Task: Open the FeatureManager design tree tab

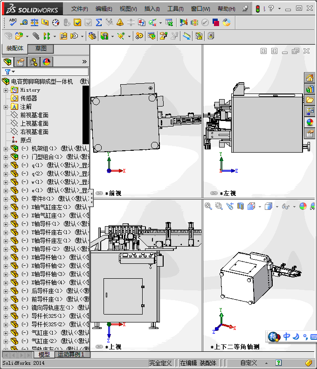Action: tap(7, 62)
